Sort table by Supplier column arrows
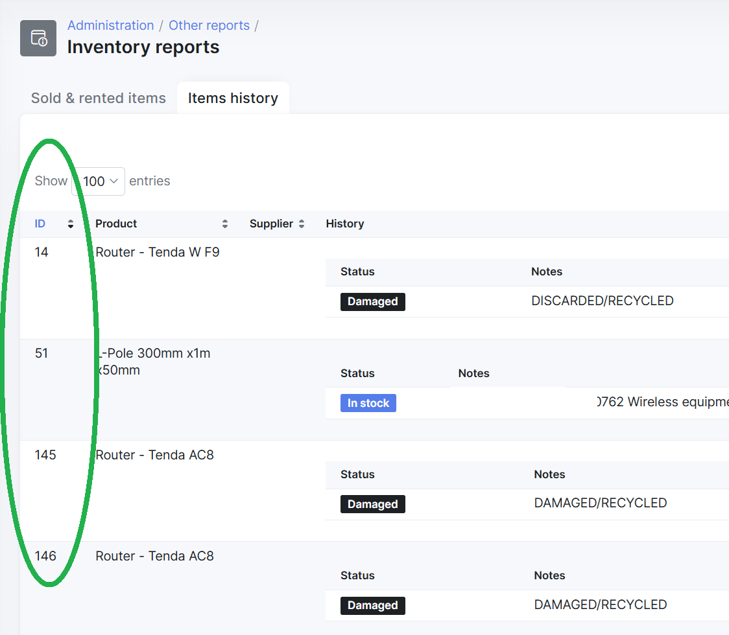The image size is (729, 635). 302,224
